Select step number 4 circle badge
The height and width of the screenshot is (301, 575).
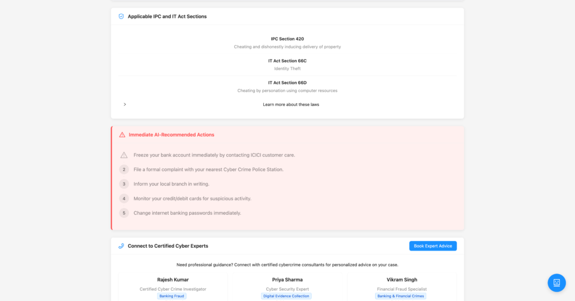[x=124, y=198]
